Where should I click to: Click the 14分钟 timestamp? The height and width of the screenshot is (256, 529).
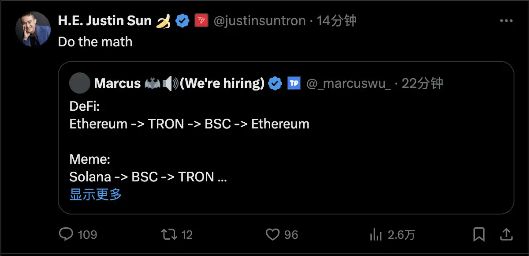click(x=336, y=21)
